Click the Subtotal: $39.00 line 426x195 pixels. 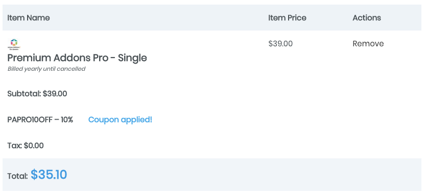(37, 94)
